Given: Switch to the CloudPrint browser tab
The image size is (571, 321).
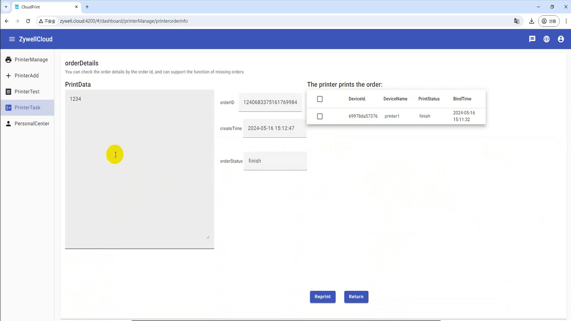Looking at the screenshot, I should (x=45, y=7).
